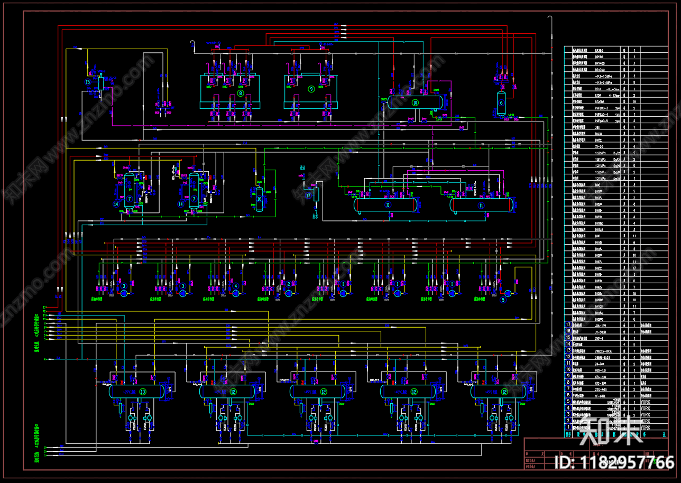Viewport: 681px width, 483px height.
Task: Select balloon 13 on the bottom-row vessel
Action: click(143, 392)
